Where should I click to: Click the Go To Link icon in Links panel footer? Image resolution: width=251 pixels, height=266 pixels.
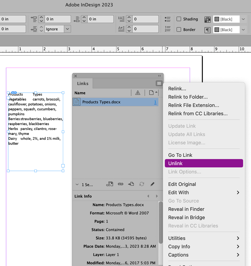tap(131, 184)
